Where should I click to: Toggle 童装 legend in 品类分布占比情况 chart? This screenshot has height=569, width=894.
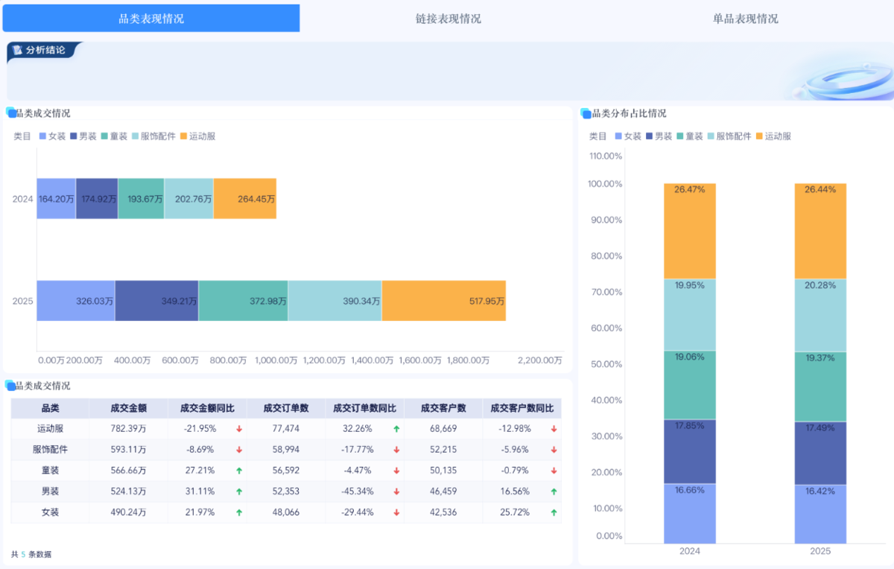coord(688,136)
